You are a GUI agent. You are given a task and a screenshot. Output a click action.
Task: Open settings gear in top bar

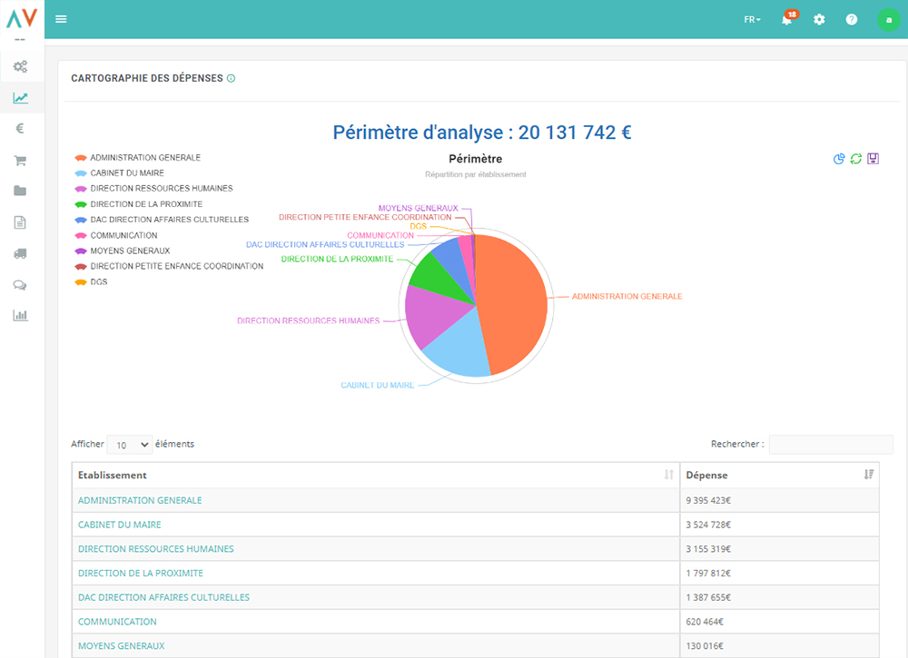[819, 20]
